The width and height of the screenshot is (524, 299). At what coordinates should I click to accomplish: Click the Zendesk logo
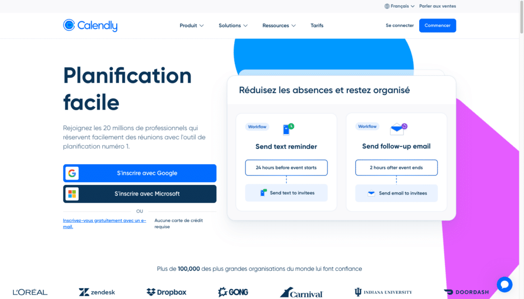97,292
